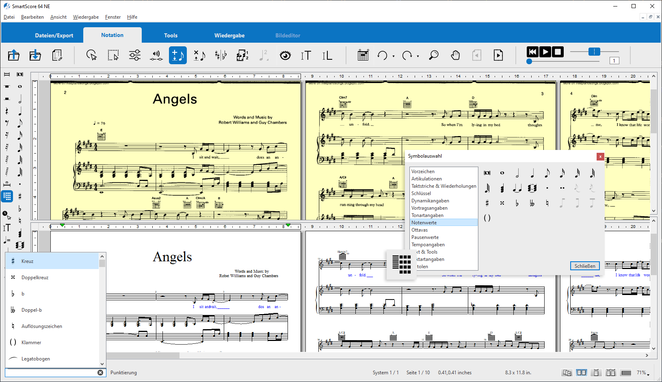Choose the arrow selection pointer tool
Screen dimensions: 662x382
click(x=91, y=55)
